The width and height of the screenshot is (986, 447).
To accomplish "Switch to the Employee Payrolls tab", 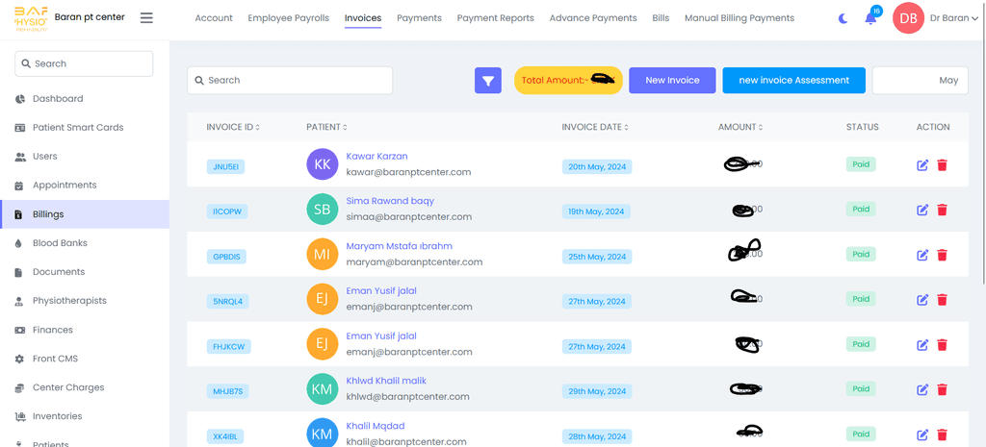I will (288, 18).
